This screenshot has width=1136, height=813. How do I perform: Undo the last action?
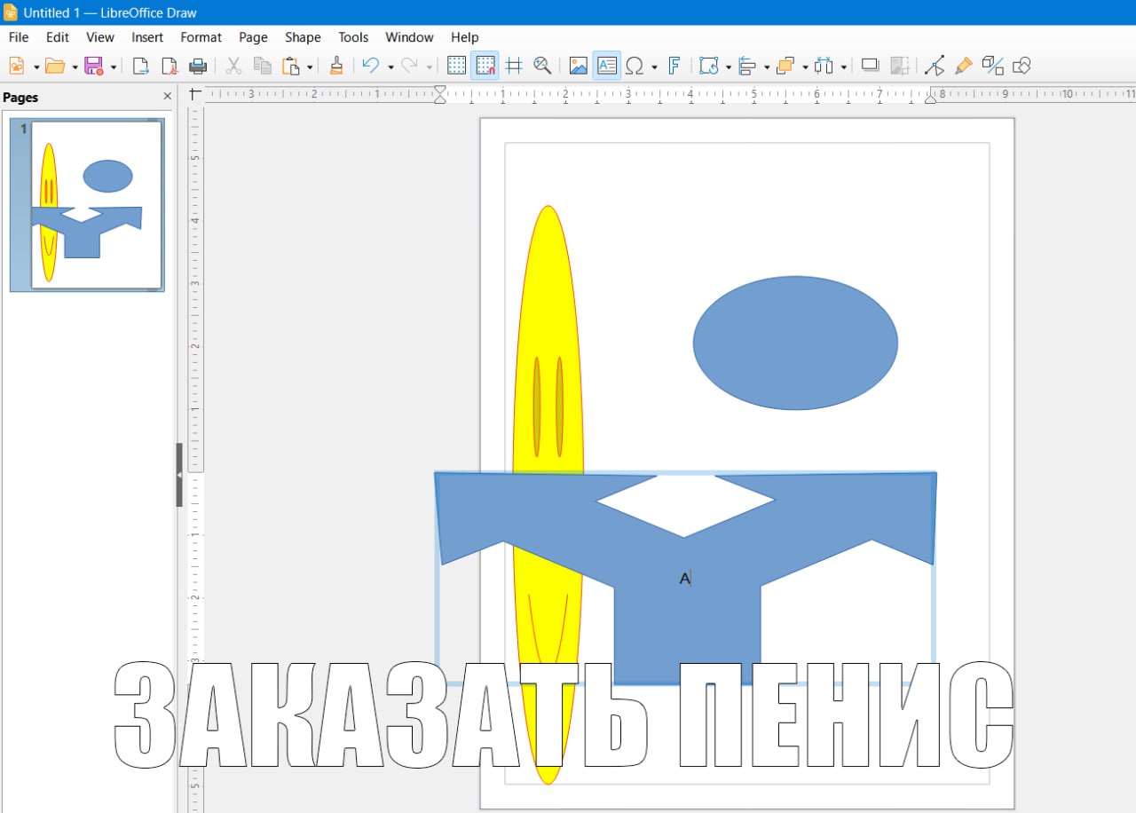(371, 66)
